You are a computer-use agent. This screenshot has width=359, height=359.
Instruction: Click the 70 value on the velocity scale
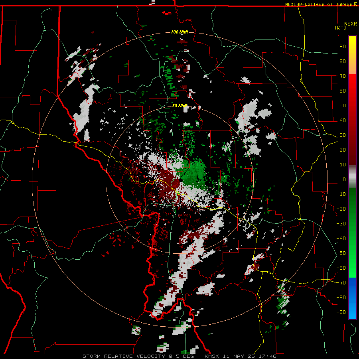pos(343,76)
